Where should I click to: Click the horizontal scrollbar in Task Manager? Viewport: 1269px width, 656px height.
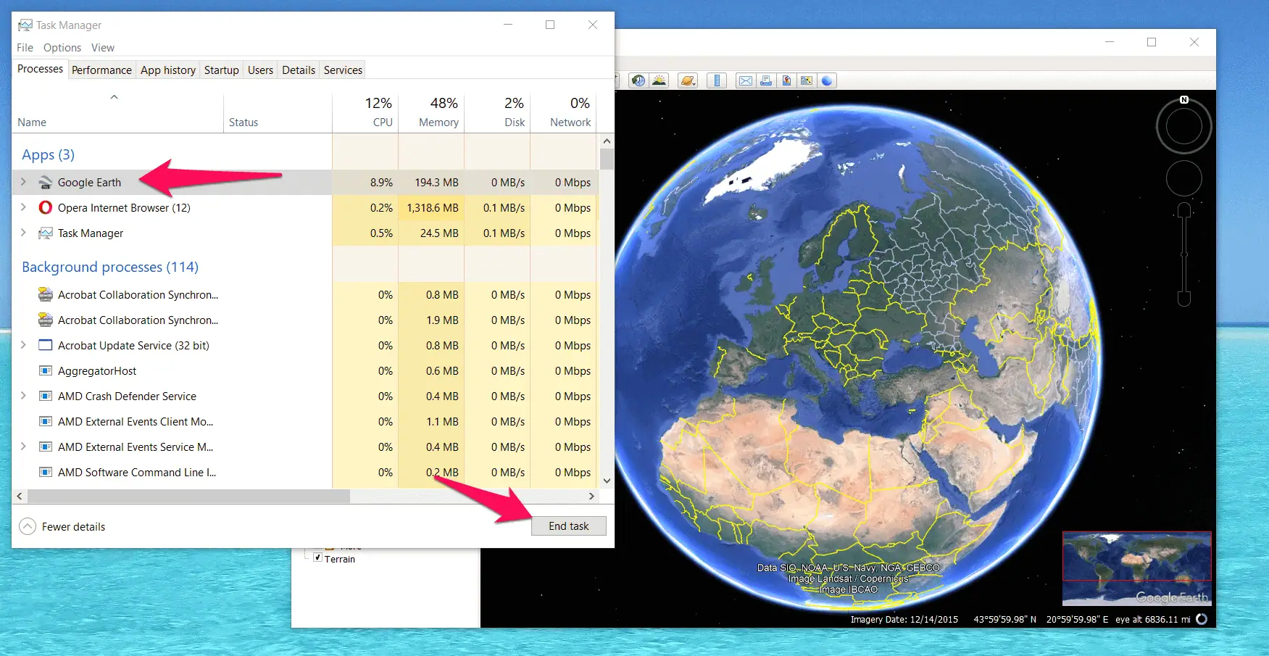tap(188, 497)
